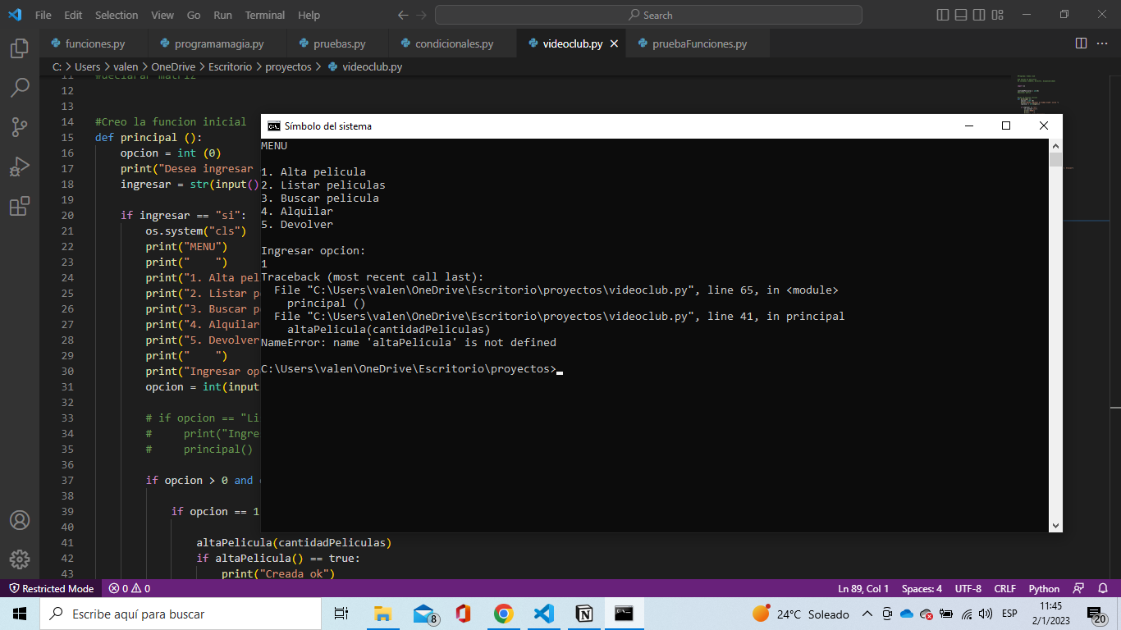
Task: Open the Run and Debug view
Action: [20, 167]
